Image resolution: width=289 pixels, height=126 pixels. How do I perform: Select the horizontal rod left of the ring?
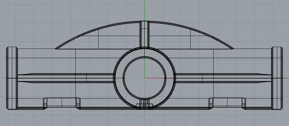click(65, 78)
